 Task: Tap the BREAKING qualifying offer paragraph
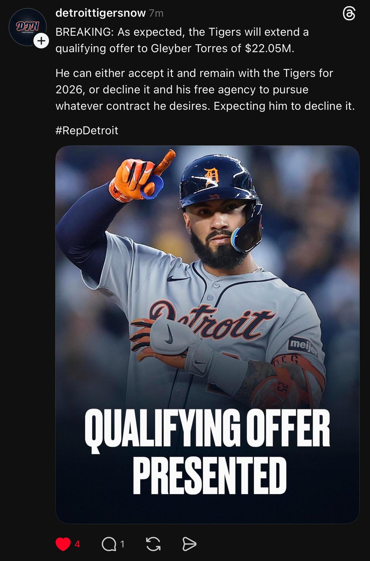[182, 40]
